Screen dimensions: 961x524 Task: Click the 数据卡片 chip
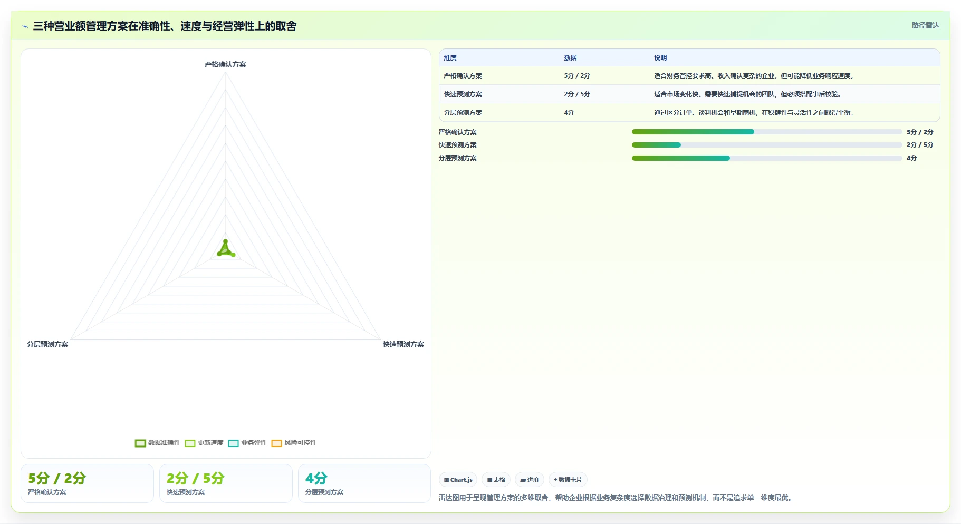coord(568,480)
